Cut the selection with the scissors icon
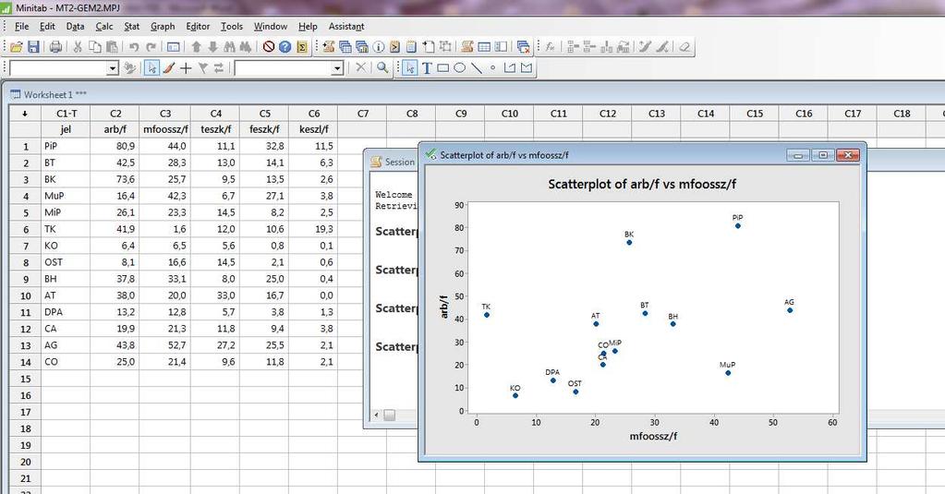 [78, 47]
